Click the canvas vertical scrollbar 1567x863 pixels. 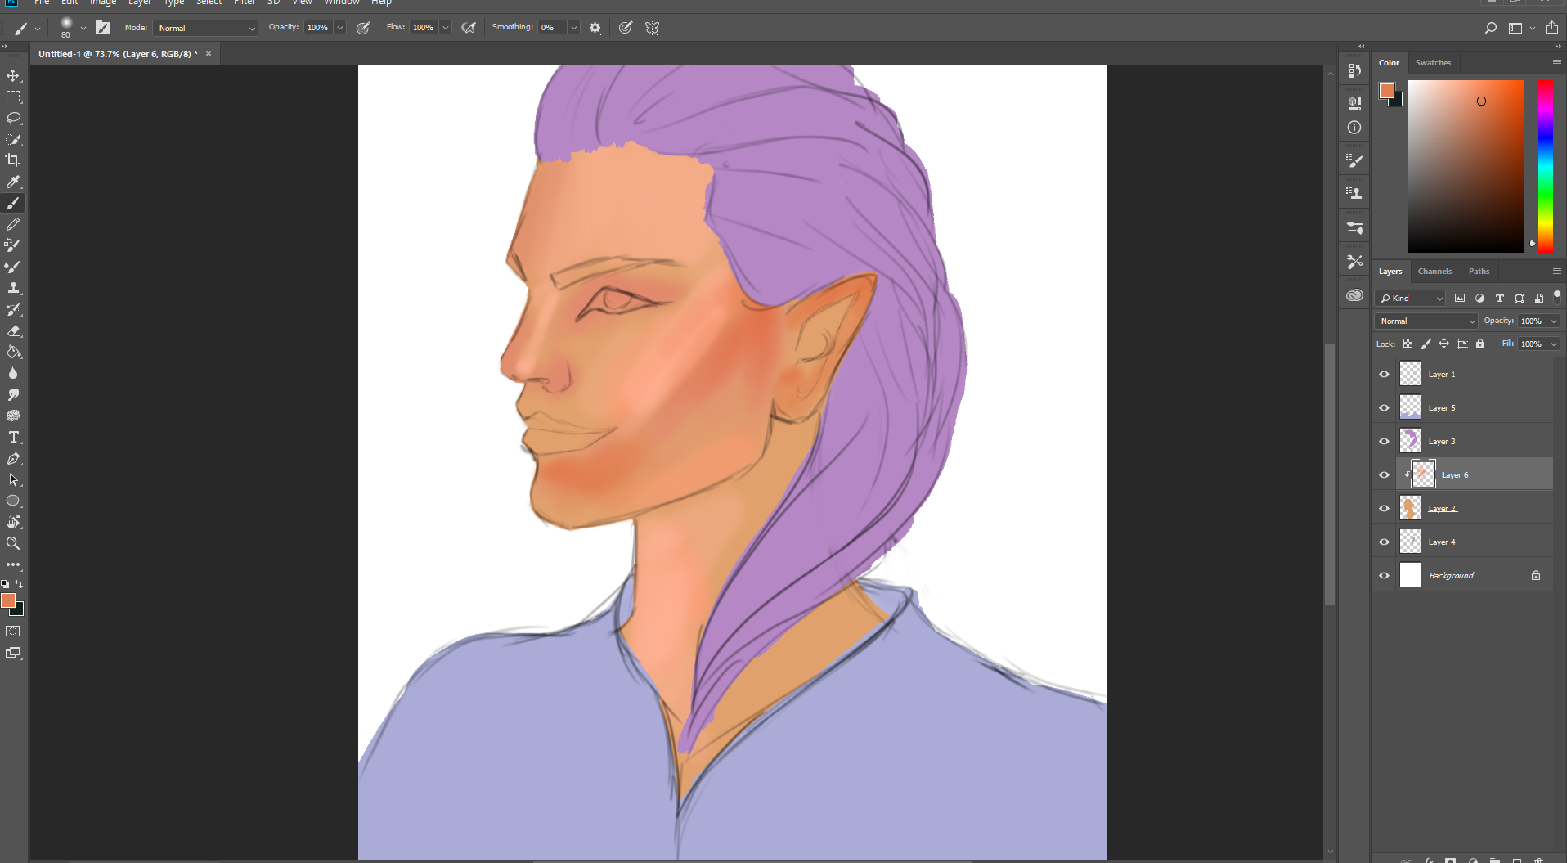click(1330, 474)
